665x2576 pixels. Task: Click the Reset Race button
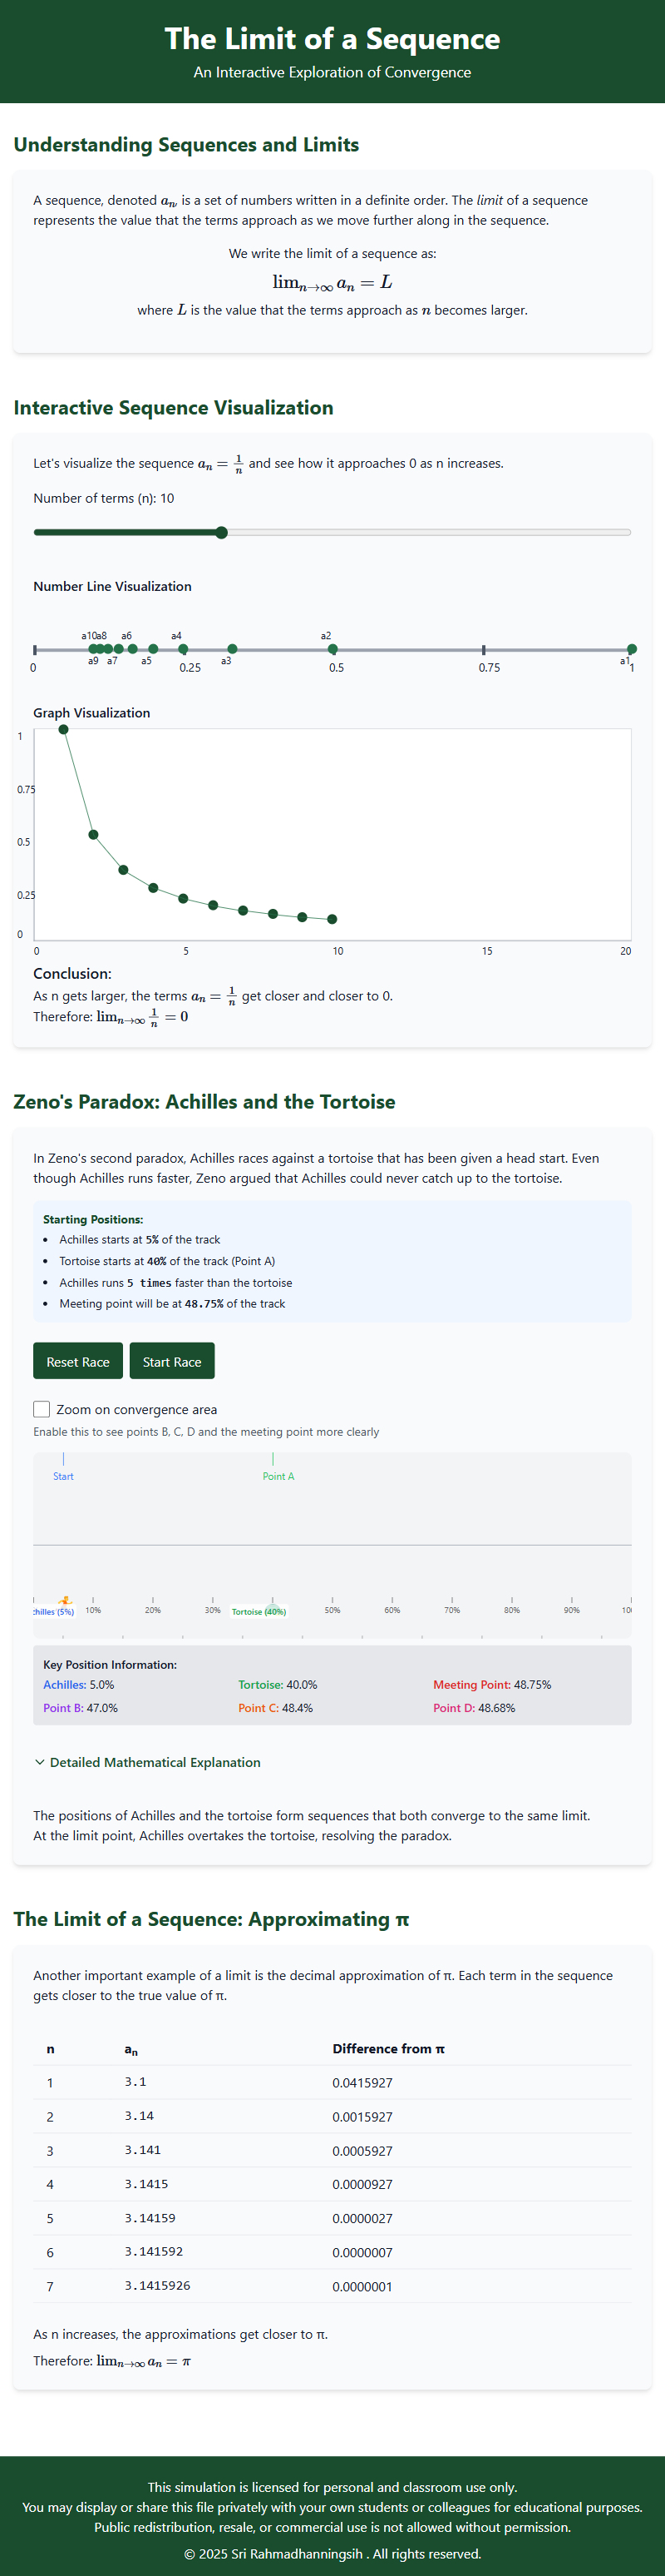pyautogui.click(x=78, y=1361)
